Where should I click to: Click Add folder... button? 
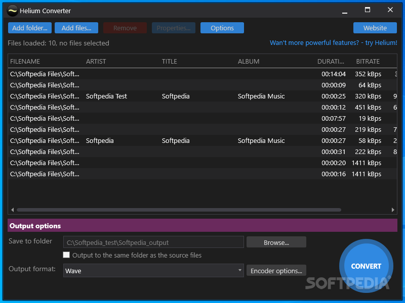(x=30, y=28)
